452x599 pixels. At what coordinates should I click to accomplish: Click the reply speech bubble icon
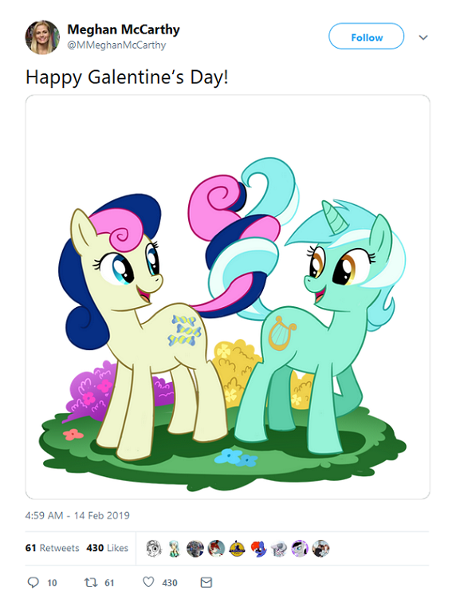click(33, 582)
